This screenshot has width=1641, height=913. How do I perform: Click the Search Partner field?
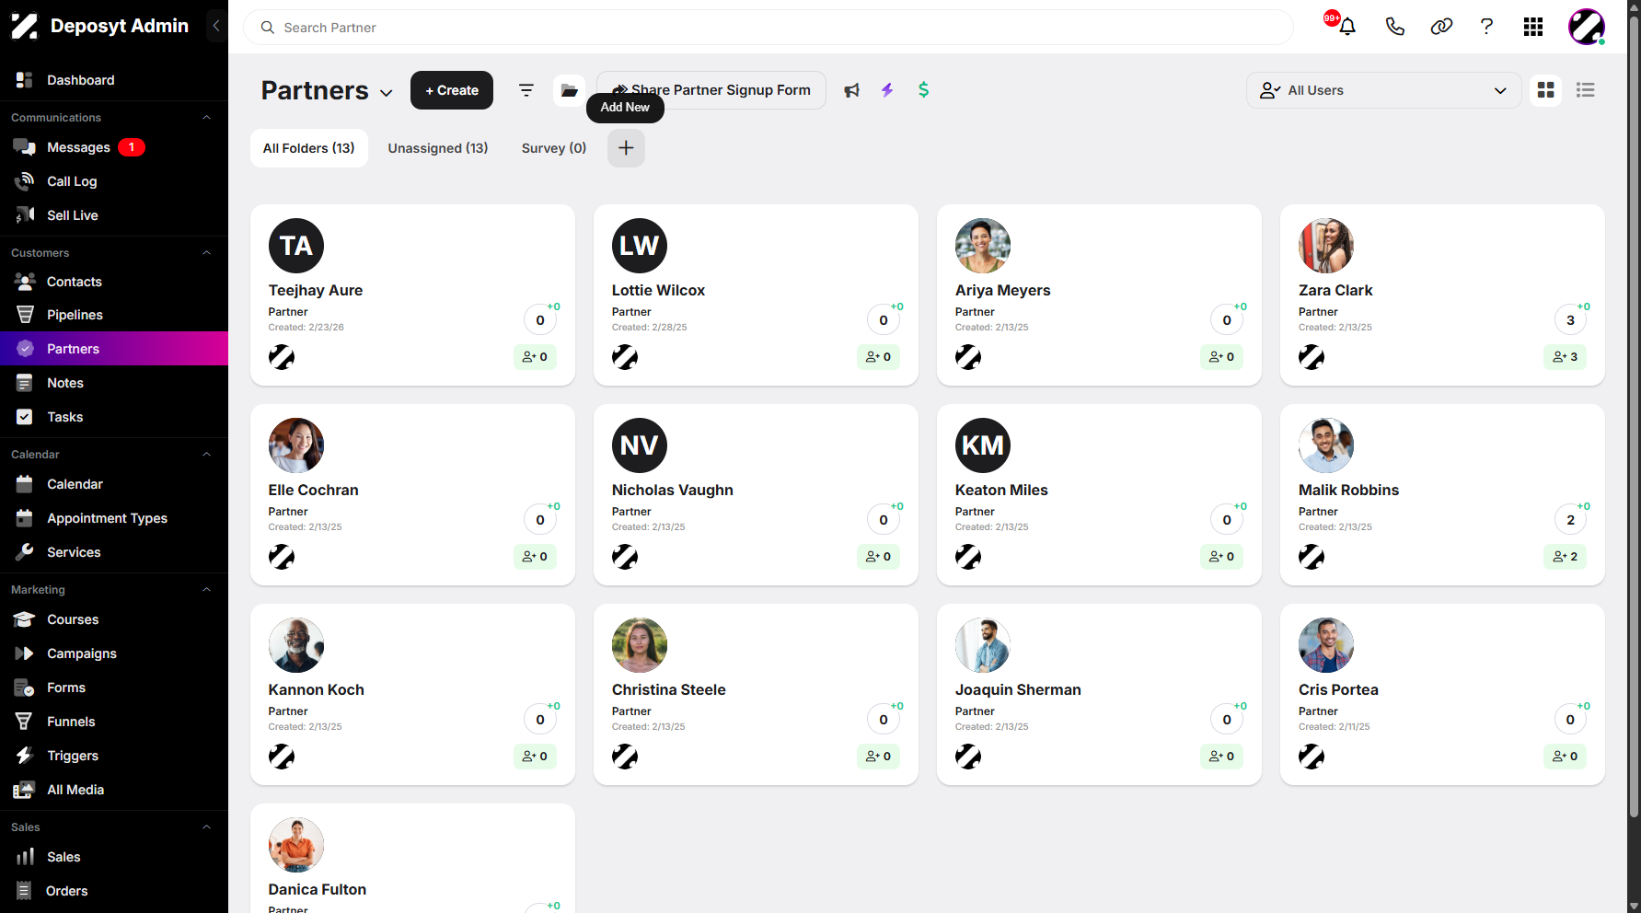coord(768,28)
